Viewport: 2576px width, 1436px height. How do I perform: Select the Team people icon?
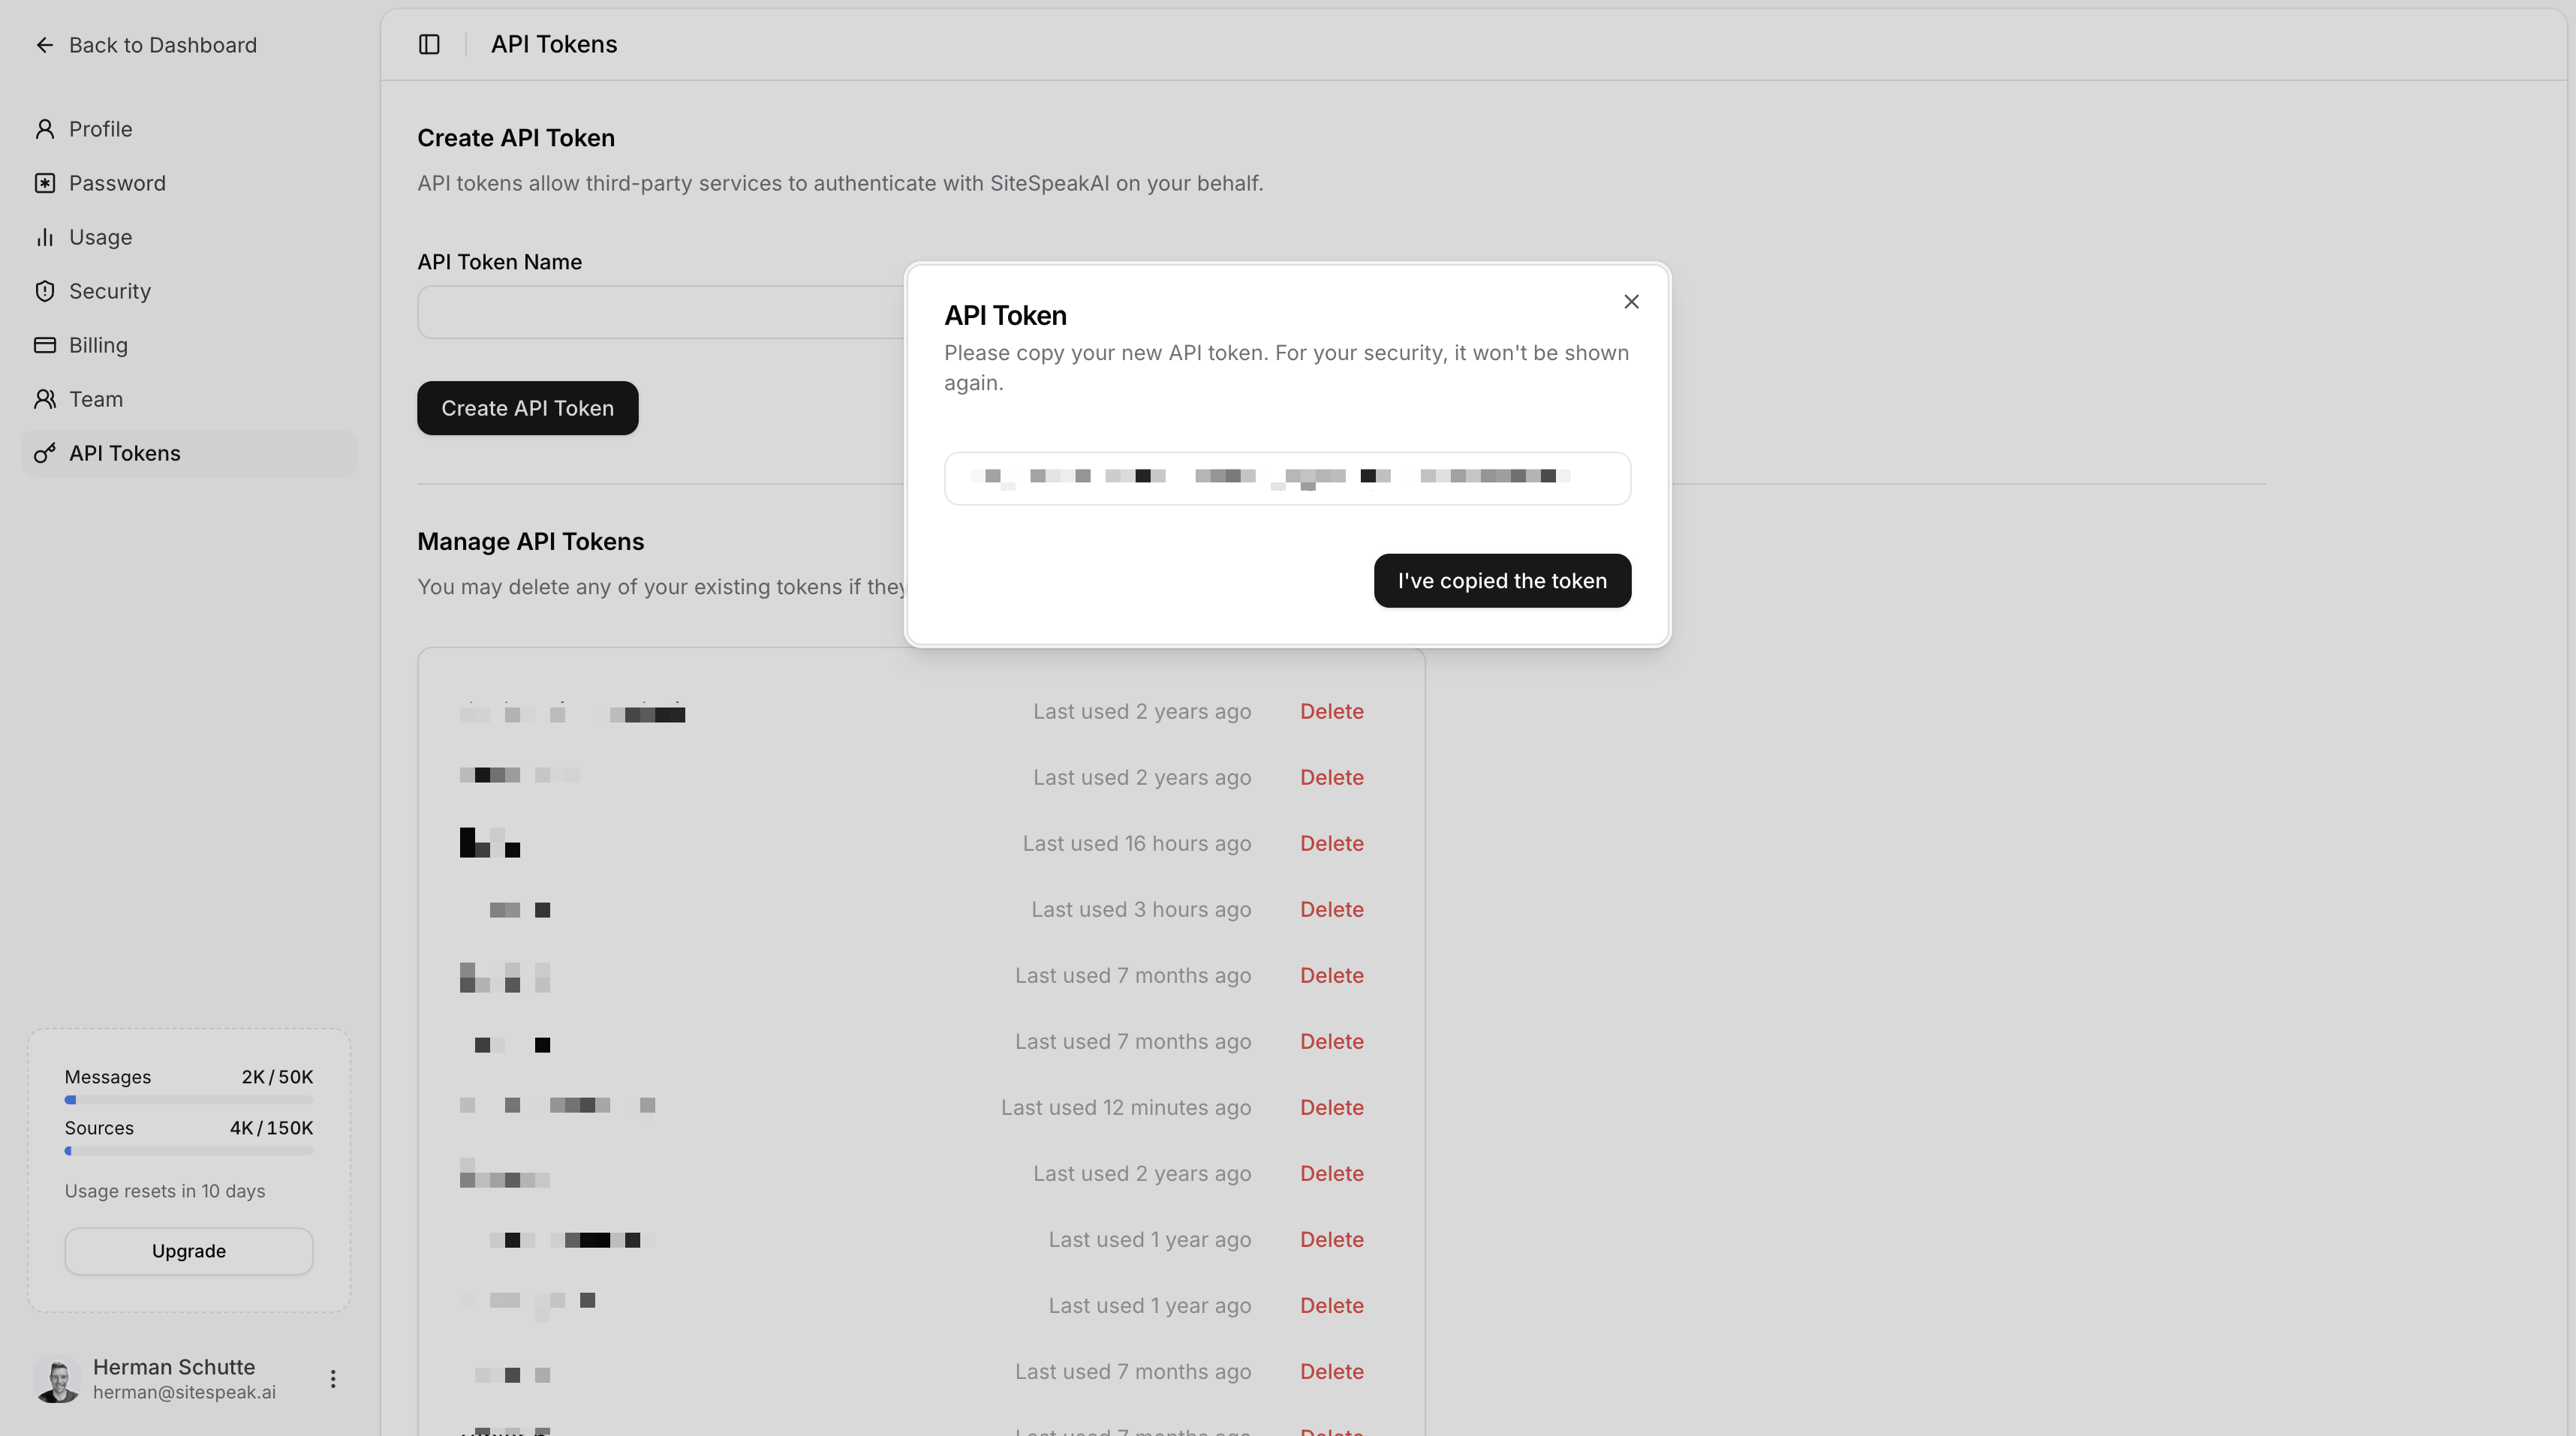coord(45,398)
